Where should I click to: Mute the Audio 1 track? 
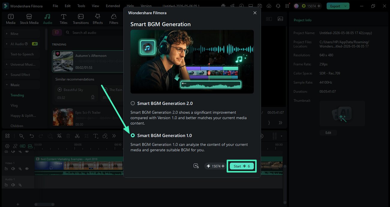[x=13, y=185]
